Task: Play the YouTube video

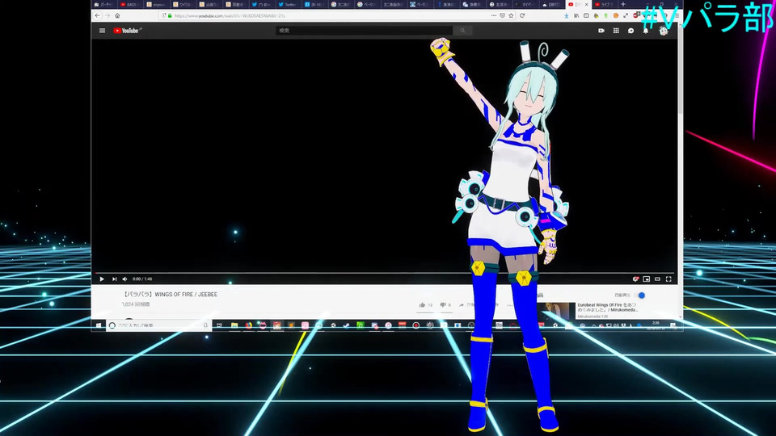Action: click(x=102, y=279)
